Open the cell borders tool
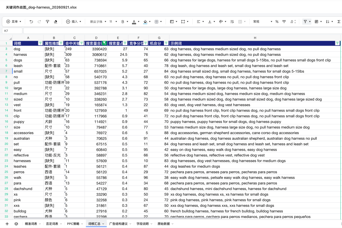The width and height of the screenshot is (342, 228). (x=156, y=22)
